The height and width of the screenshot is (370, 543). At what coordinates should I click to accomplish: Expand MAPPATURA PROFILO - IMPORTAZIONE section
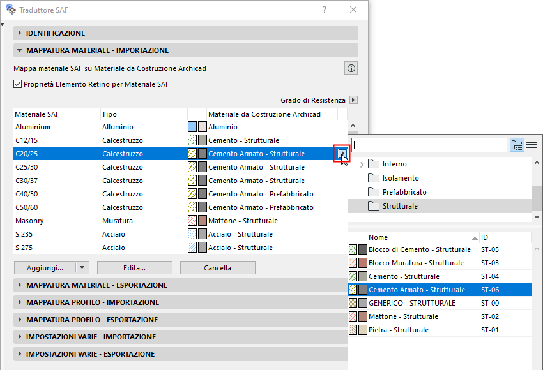180,302
